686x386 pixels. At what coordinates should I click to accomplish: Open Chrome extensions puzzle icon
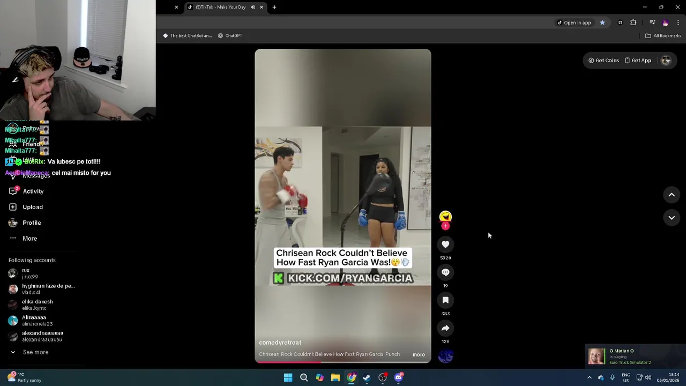coord(633,23)
